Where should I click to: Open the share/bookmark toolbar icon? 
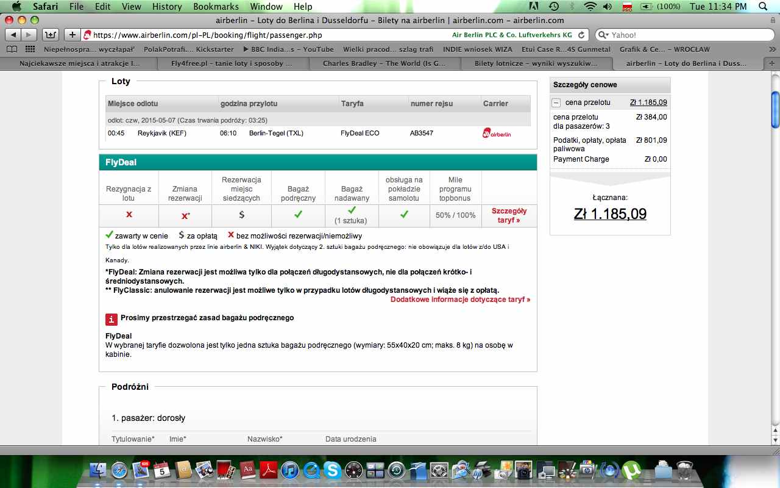click(51, 35)
